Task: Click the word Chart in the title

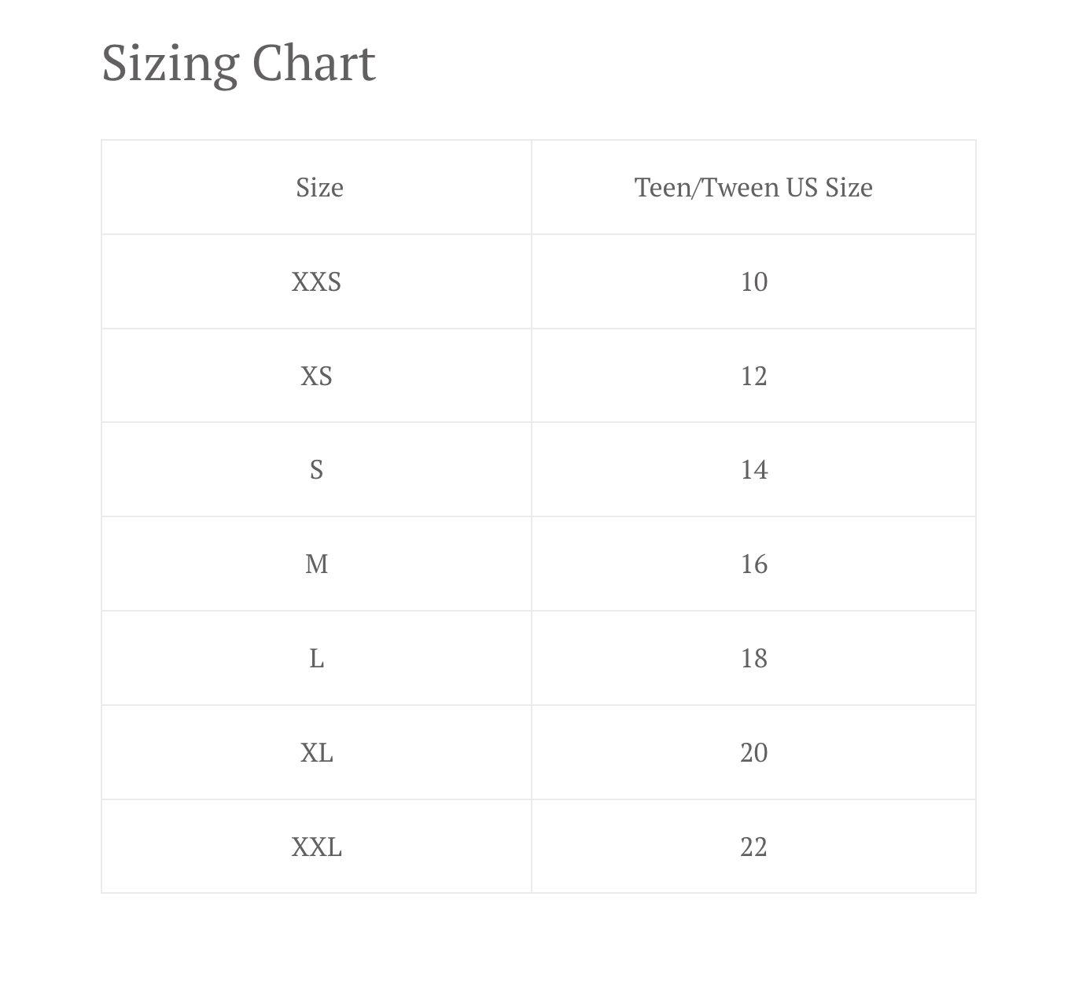Action: point(314,63)
